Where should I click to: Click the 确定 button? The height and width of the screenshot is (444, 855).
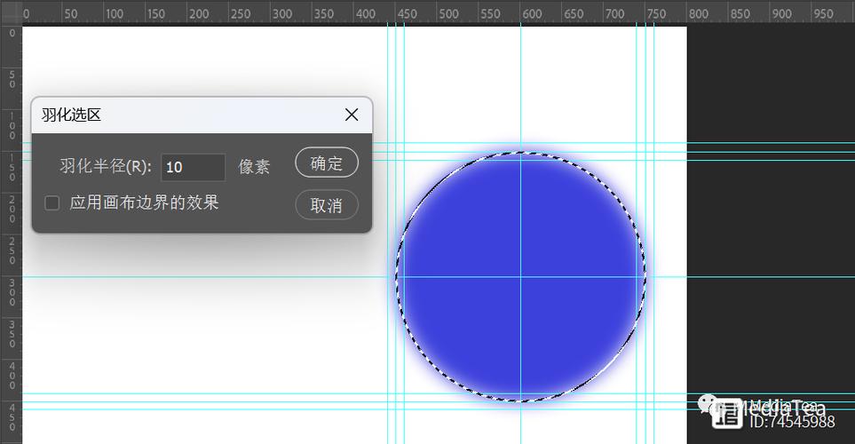(x=326, y=163)
